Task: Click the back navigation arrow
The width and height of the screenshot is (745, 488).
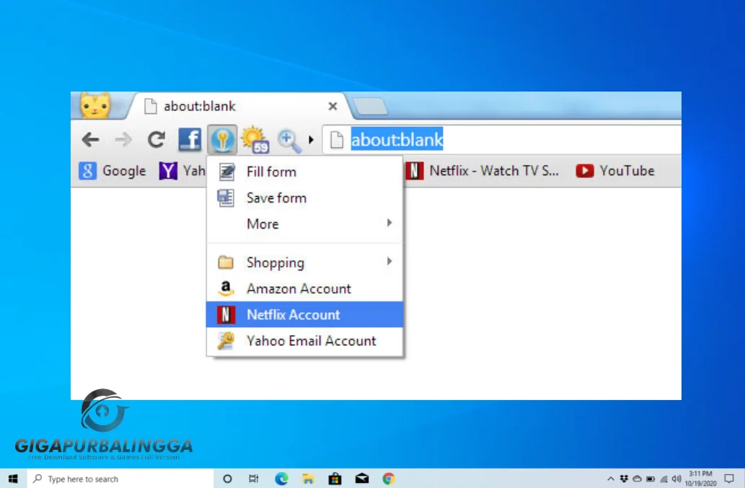Action: (89, 139)
